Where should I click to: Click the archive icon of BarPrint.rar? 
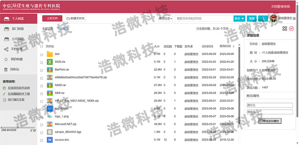pyautogui.click(x=50, y=70)
